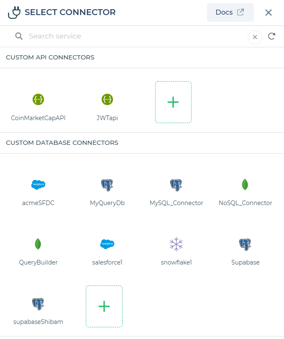Viewport: 284px width, 339px height.
Task: Click the search magnifier icon
Action: (x=19, y=36)
